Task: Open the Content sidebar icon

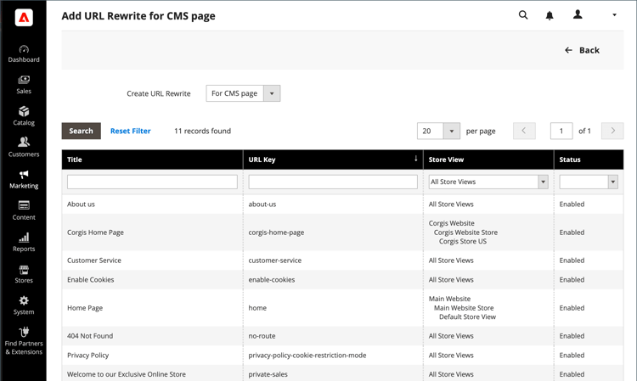Action: tap(24, 205)
